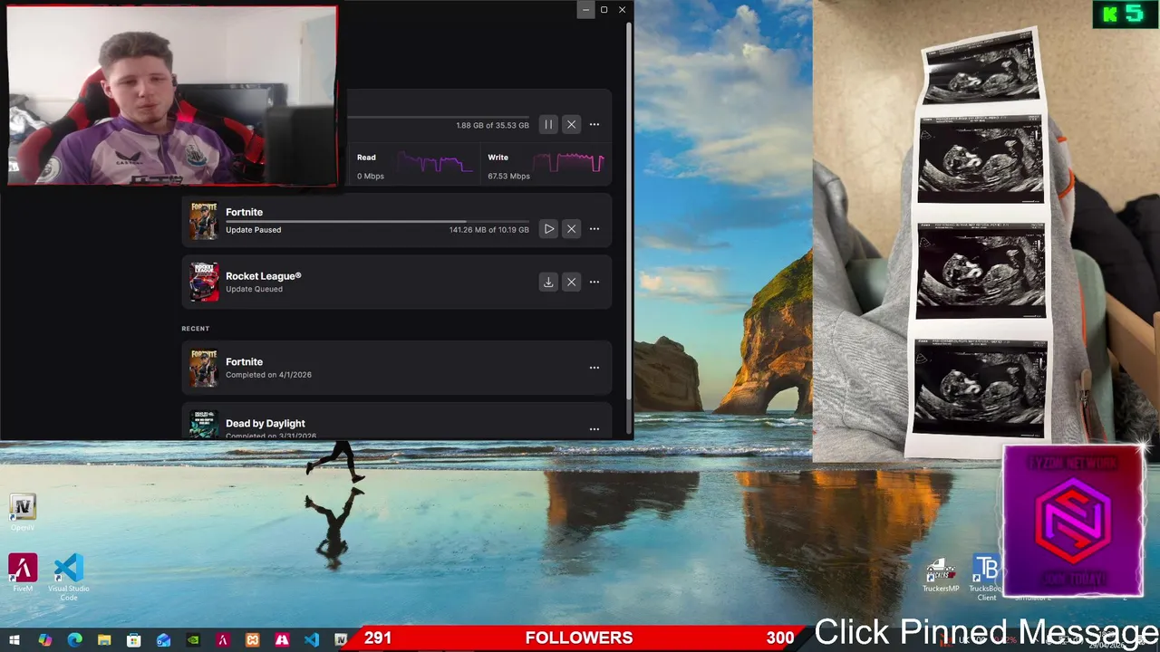
Task: Open more options for the active download
Action: pos(594,124)
